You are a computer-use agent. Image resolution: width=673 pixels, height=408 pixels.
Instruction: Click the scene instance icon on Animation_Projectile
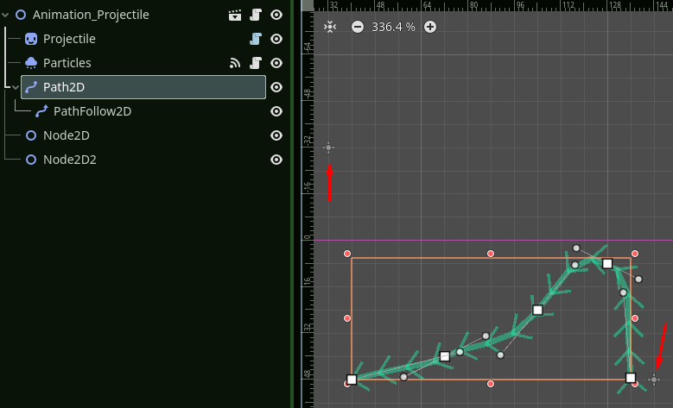pos(235,15)
